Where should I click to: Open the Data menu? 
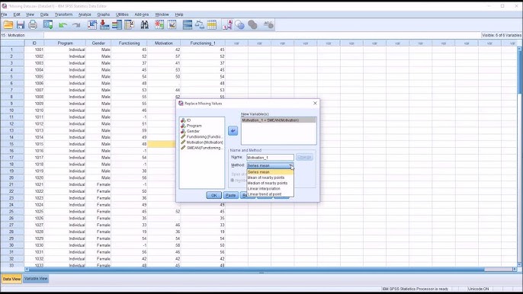[x=44, y=14]
